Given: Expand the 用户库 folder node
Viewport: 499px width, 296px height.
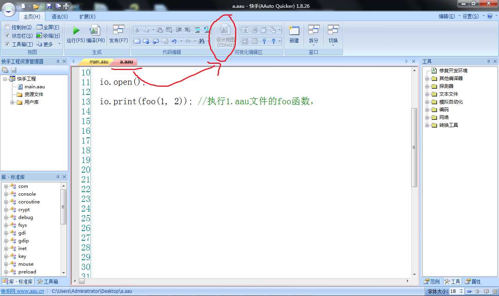Looking at the screenshot, I should (12, 102).
